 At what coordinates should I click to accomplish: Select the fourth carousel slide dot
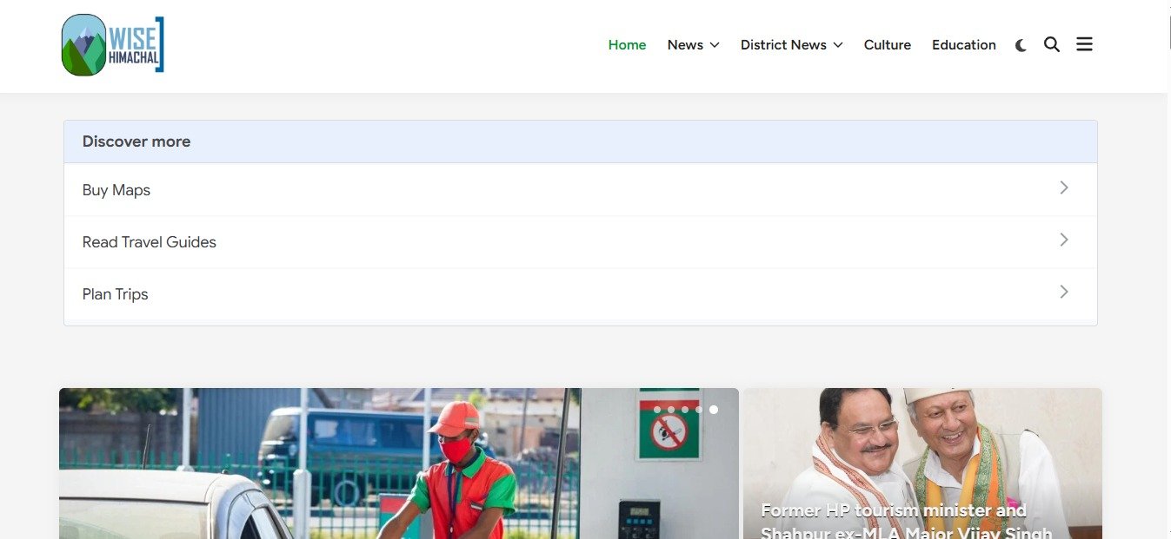click(699, 409)
